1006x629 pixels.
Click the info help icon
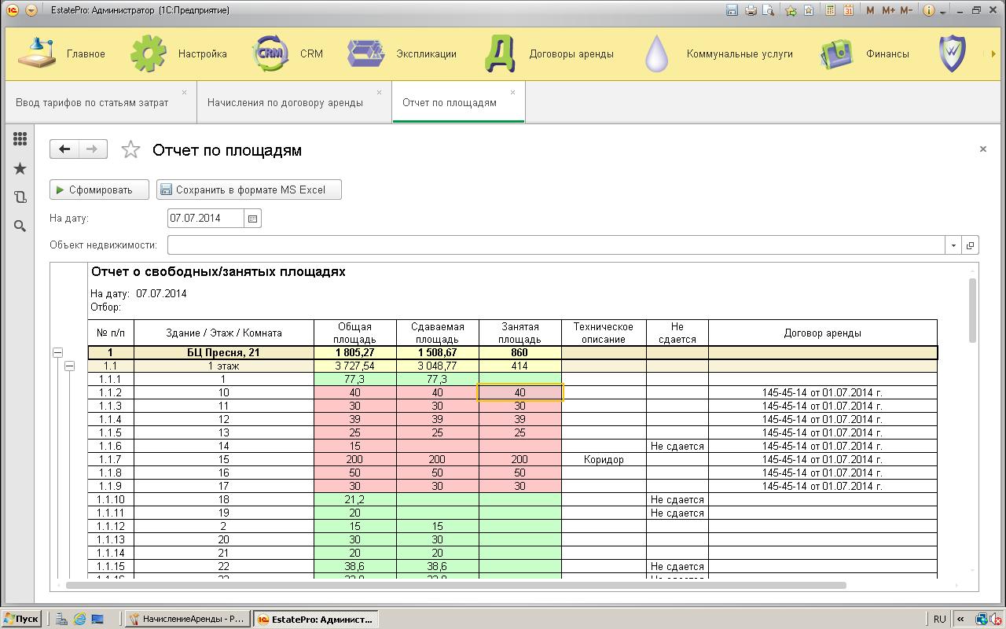[929, 10]
